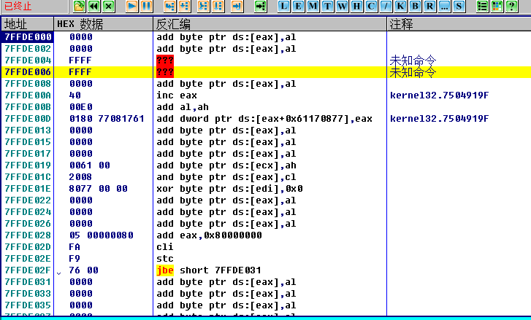Click the Step into icon
The image size is (531, 320).
[170, 6]
